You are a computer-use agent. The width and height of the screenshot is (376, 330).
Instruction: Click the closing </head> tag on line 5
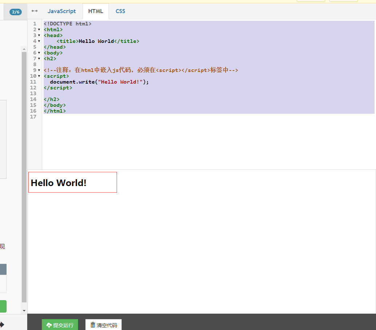click(54, 47)
